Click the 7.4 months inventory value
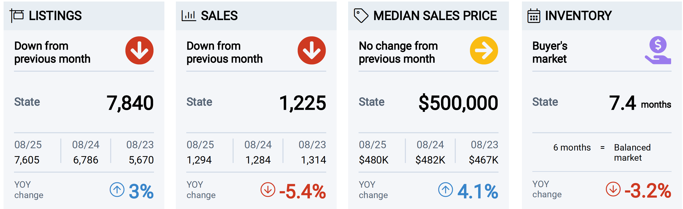683x209 pixels. tap(640, 103)
